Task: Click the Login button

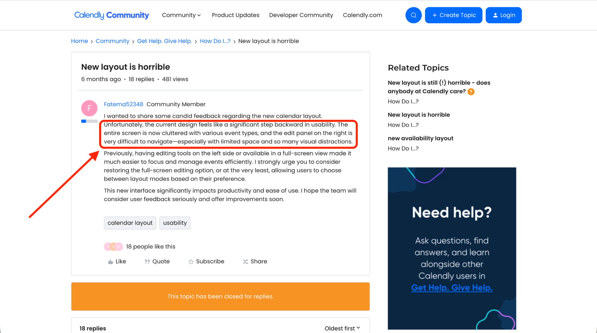Action: tap(504, 15)
